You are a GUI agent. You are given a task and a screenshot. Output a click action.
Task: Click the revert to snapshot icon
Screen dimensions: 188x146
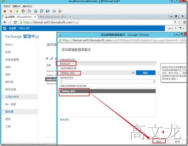click(x=35, y=11)
